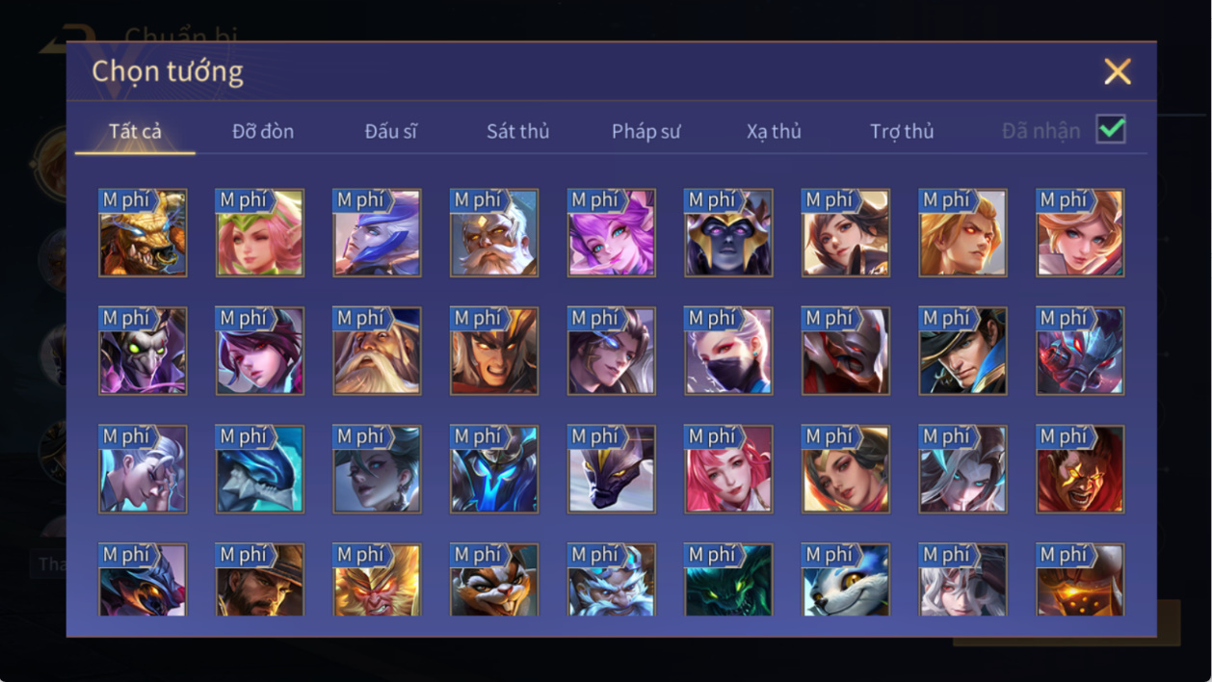Image resolution: width=1212 pixels, height=682 pixels.
Task: Switch to the Đỡ đòn tab
Action: click(263, 132)
